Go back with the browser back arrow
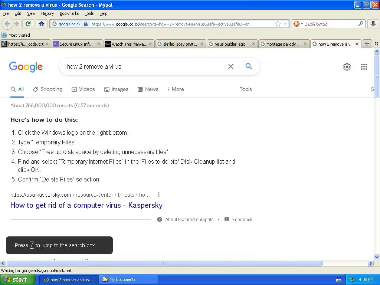The width and height of the screenshot is (380, 285). (7, 24)
